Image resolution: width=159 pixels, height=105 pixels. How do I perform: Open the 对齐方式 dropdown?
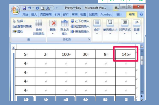[125, 34]
